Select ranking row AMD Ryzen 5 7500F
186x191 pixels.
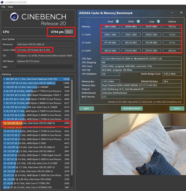[36, 111]
